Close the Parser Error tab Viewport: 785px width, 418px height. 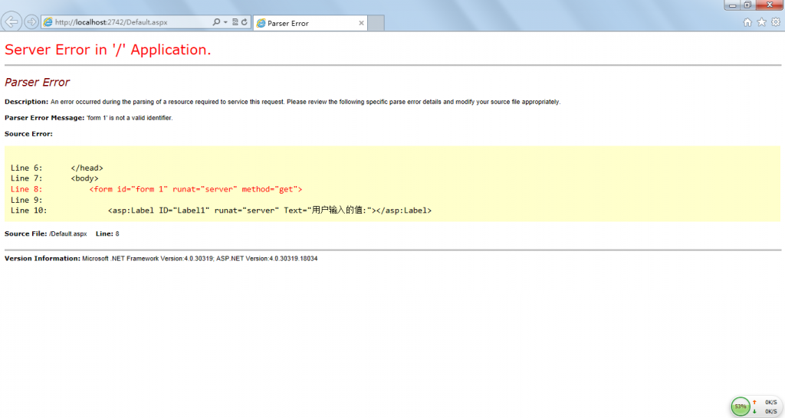(x=362, y=23)
